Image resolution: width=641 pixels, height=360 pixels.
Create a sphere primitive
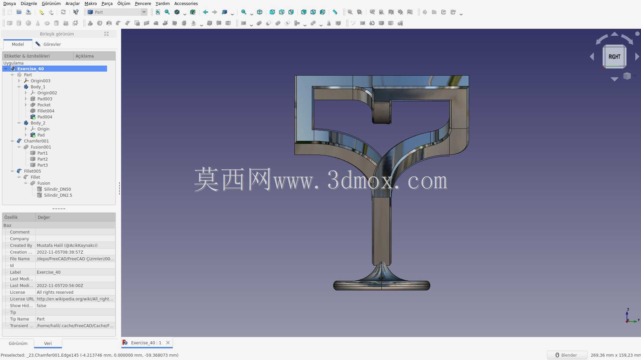pyautogui.click(x=28, y=23)
